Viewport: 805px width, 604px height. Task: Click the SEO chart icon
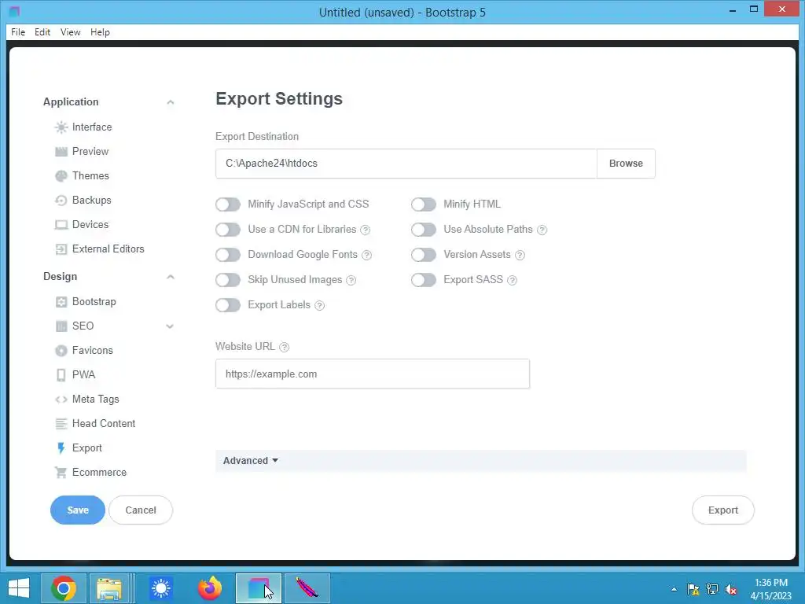coord(61,326)
